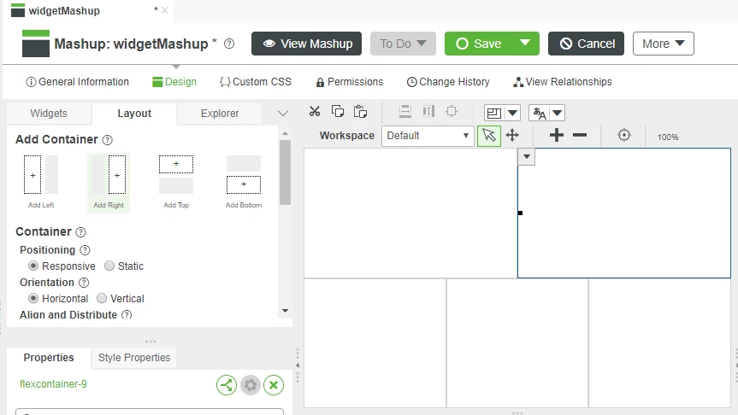Select Horizontal orientation radio button
738x415 pixels.
pyautogui.click(x=33, y=299)
